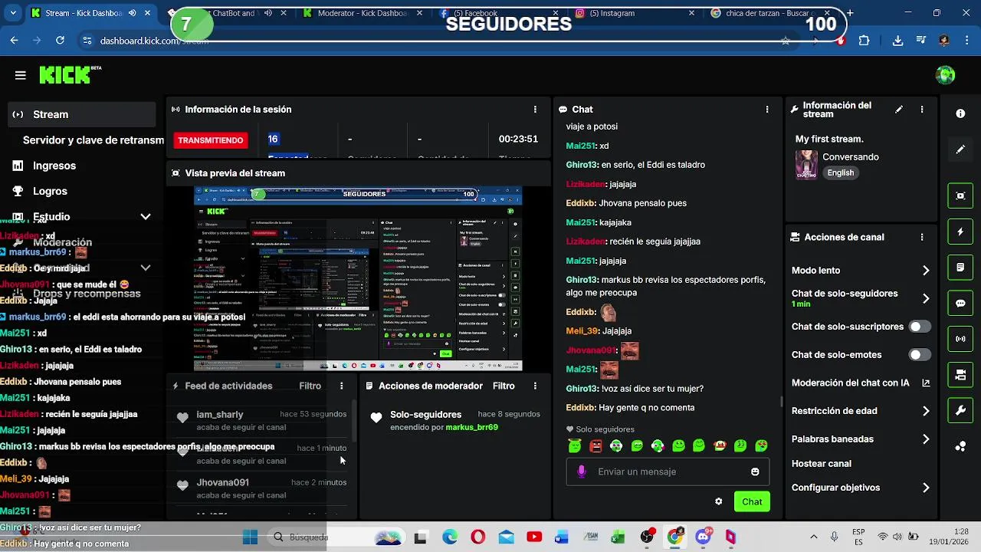Click the purple microphone icon in the message box

(x=582, y=472)
